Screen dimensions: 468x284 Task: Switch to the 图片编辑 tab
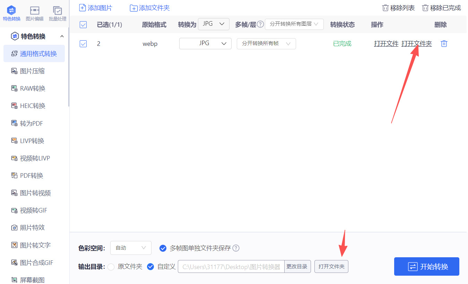point(34,13)
